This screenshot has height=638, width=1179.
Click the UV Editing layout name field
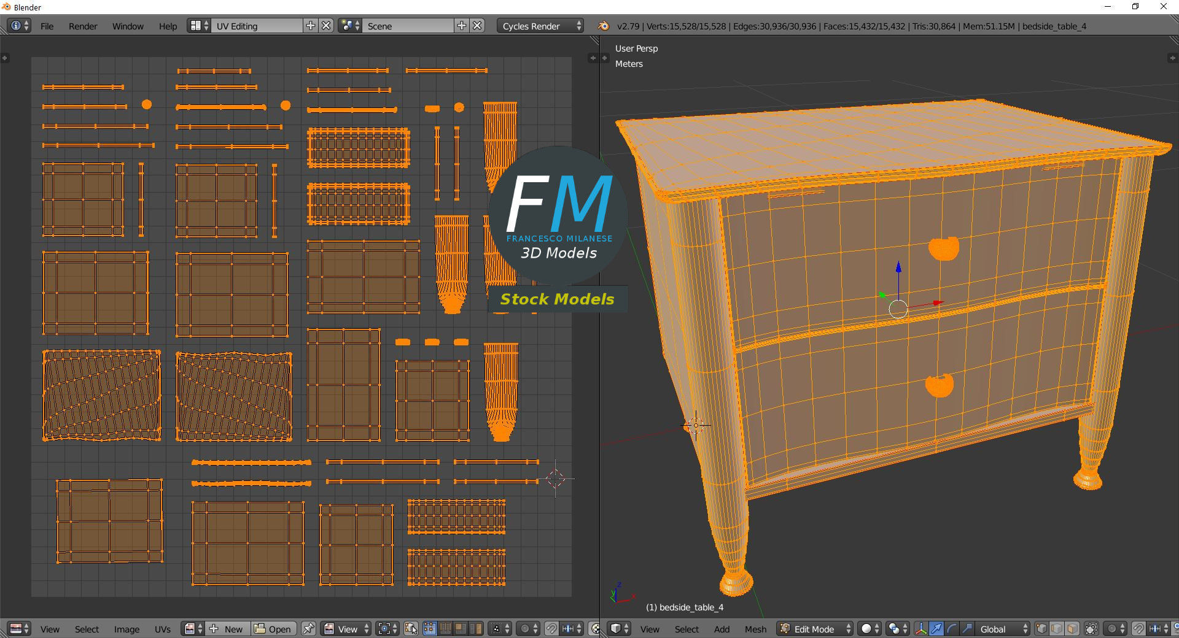[257, 26]
